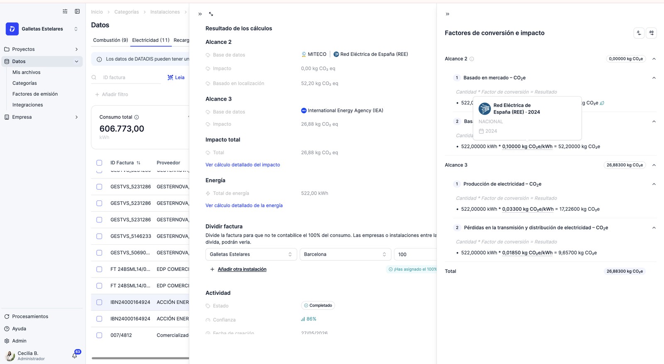The height and width of the screenshot is (364, 664).
Task: Collapse the Resultado de los cálculos panel
Action: click(200, 14)
